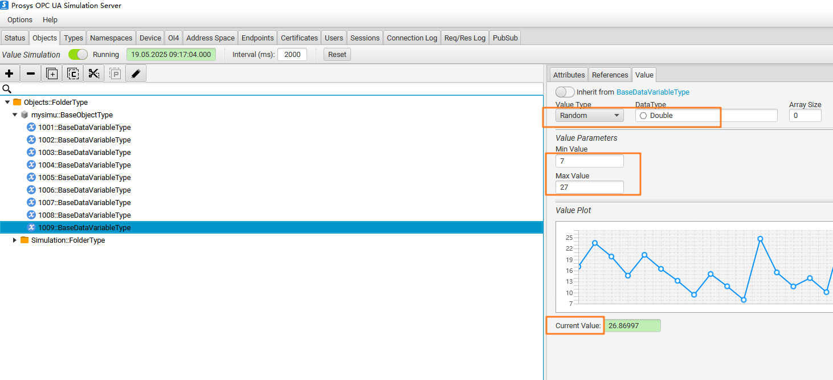Click the remove node minus icon
833x380 pixels.
pyautogui.click(x=31, y=73)
